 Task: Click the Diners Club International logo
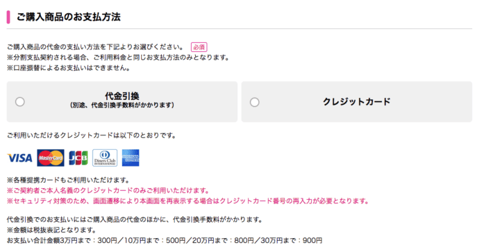pyautogui.click(x=105, y=158)
